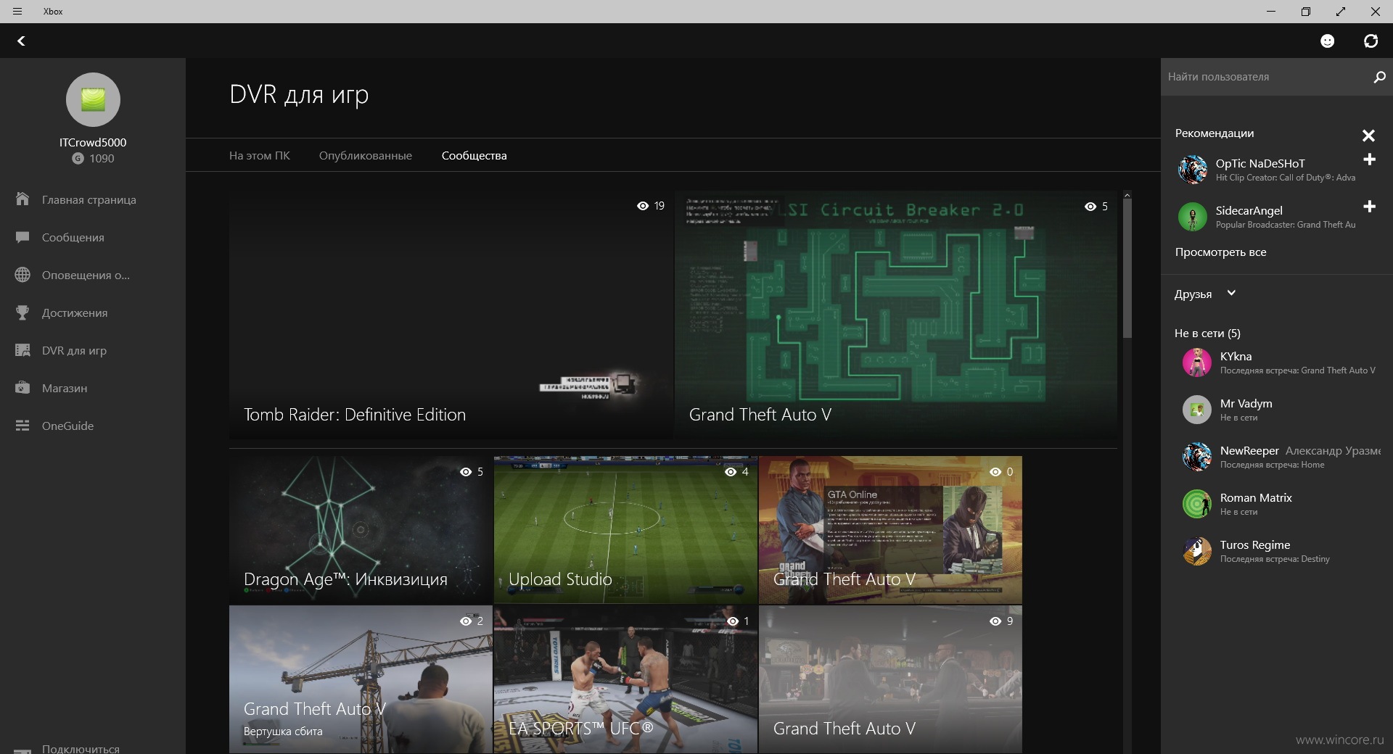Switch to На этом ПК tab
The width and height of the screenshot is (1393, 754).
click(260, 156)
